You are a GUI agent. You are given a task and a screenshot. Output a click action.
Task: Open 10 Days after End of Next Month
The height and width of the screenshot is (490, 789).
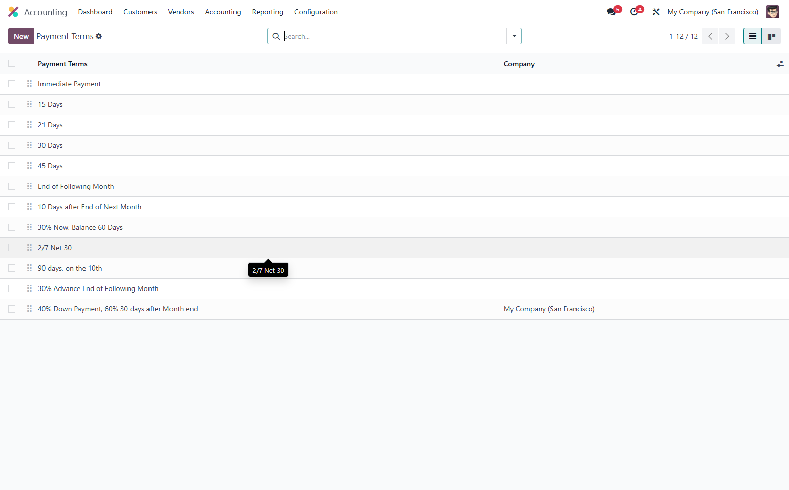click(90, 207)
